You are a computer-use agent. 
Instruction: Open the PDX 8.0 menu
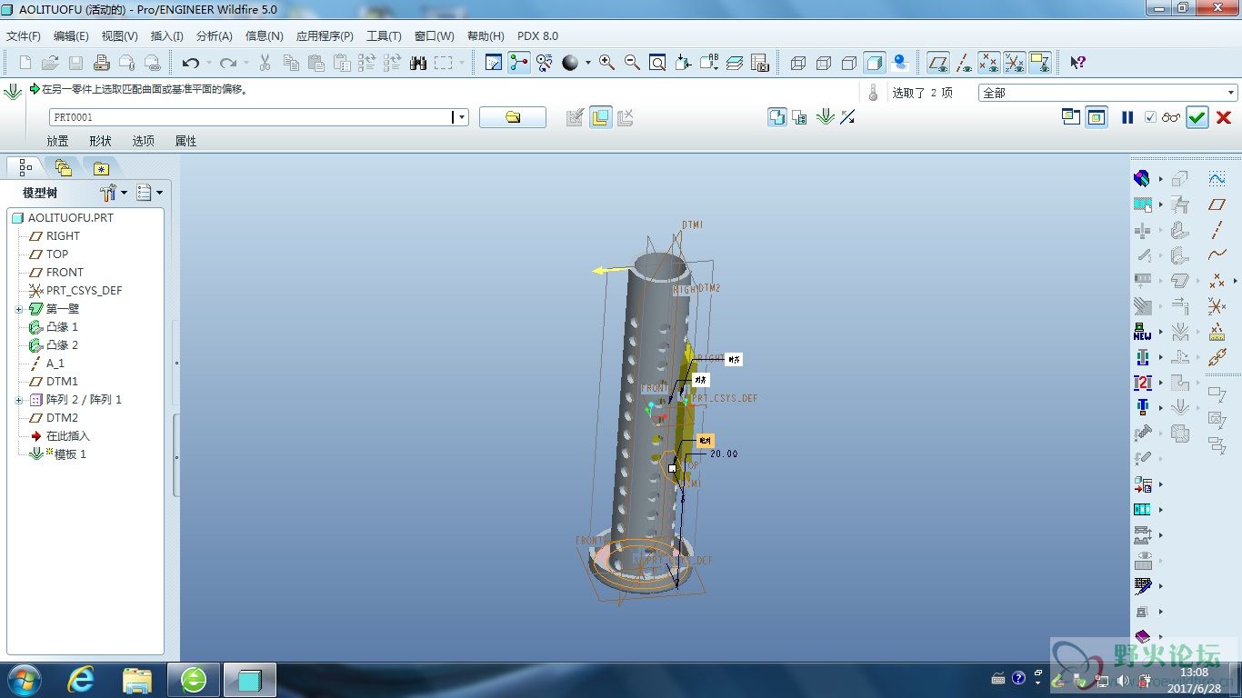tap(537, 36)
